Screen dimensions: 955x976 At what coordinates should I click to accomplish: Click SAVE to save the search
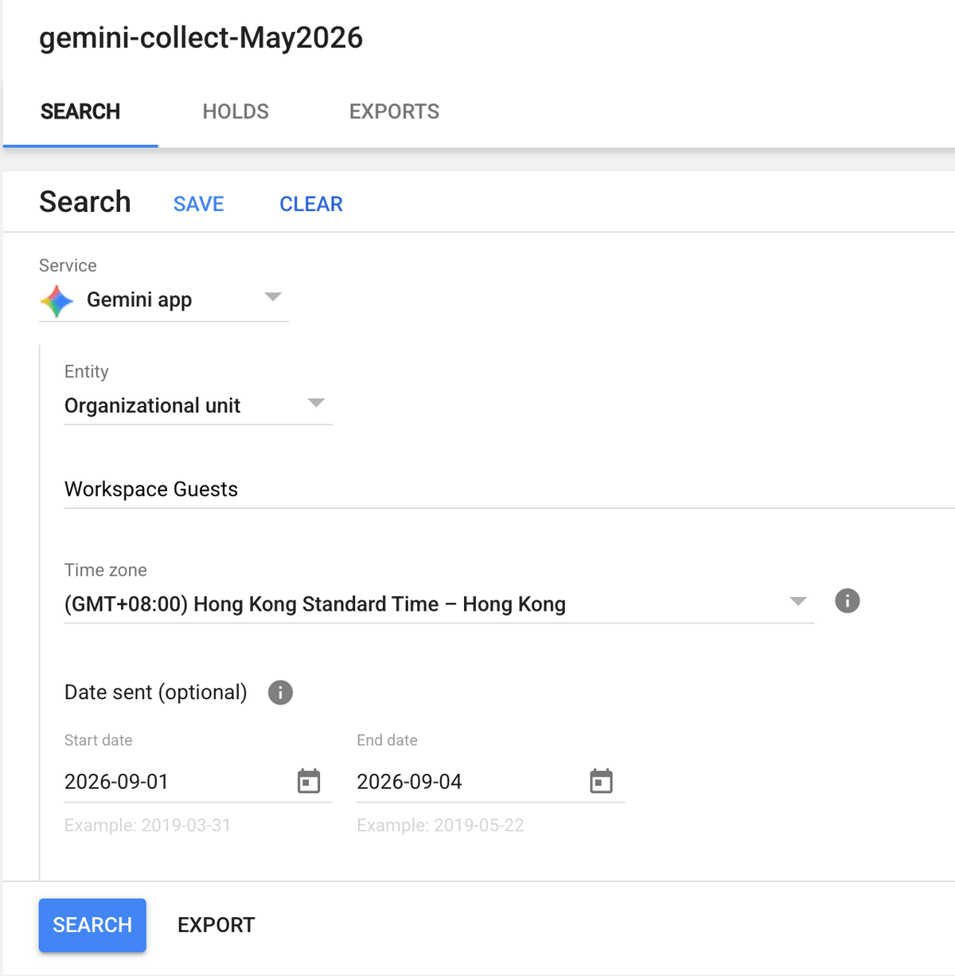[x=199, y=205]
